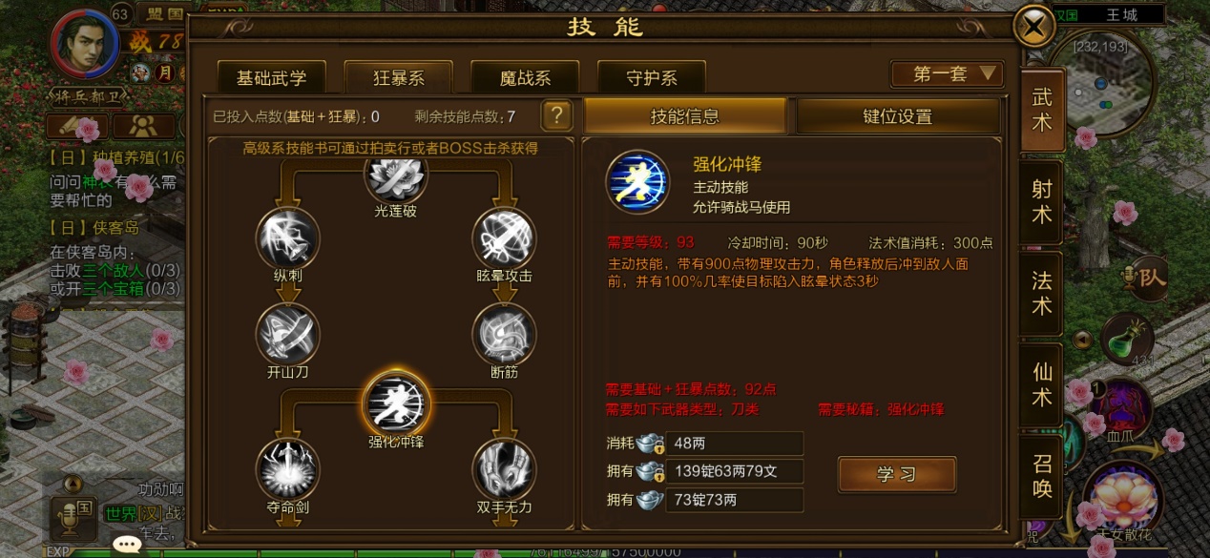
Task: Click the 学习 learn button
Action: click(x=897, y=475)
